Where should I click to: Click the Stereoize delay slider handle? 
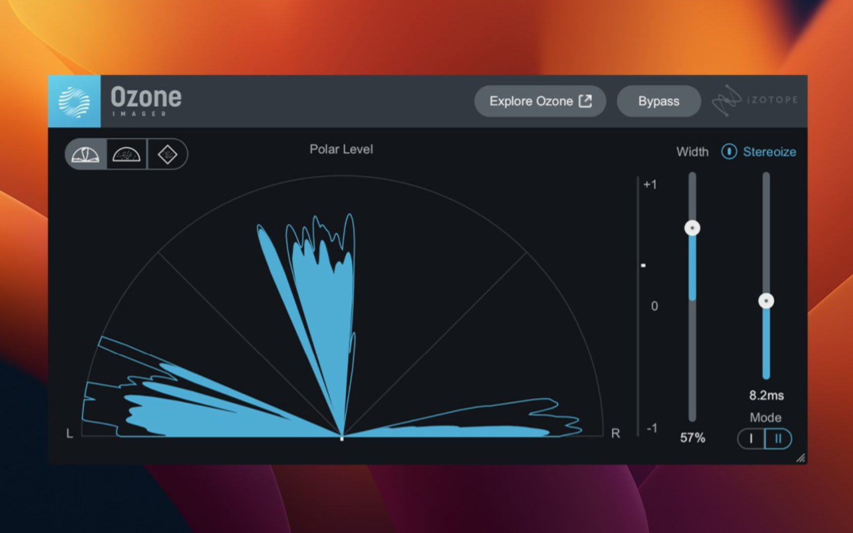click(766, 301)
